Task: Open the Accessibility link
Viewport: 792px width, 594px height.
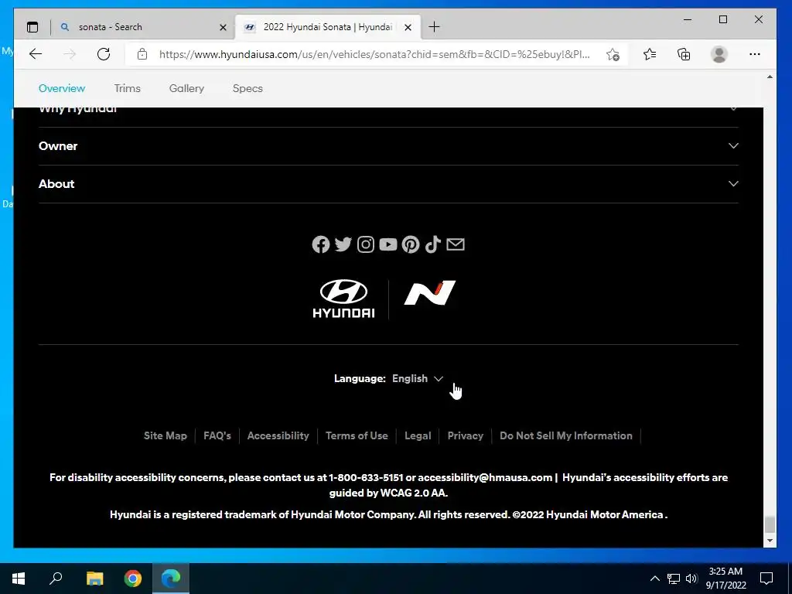Action: 278,436
